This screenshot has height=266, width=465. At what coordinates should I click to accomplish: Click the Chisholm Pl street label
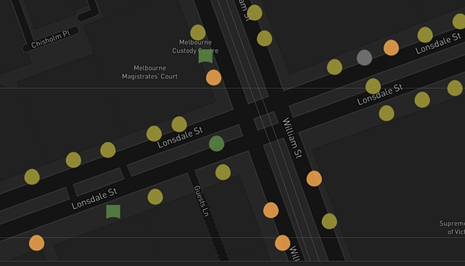coord(51,39)
